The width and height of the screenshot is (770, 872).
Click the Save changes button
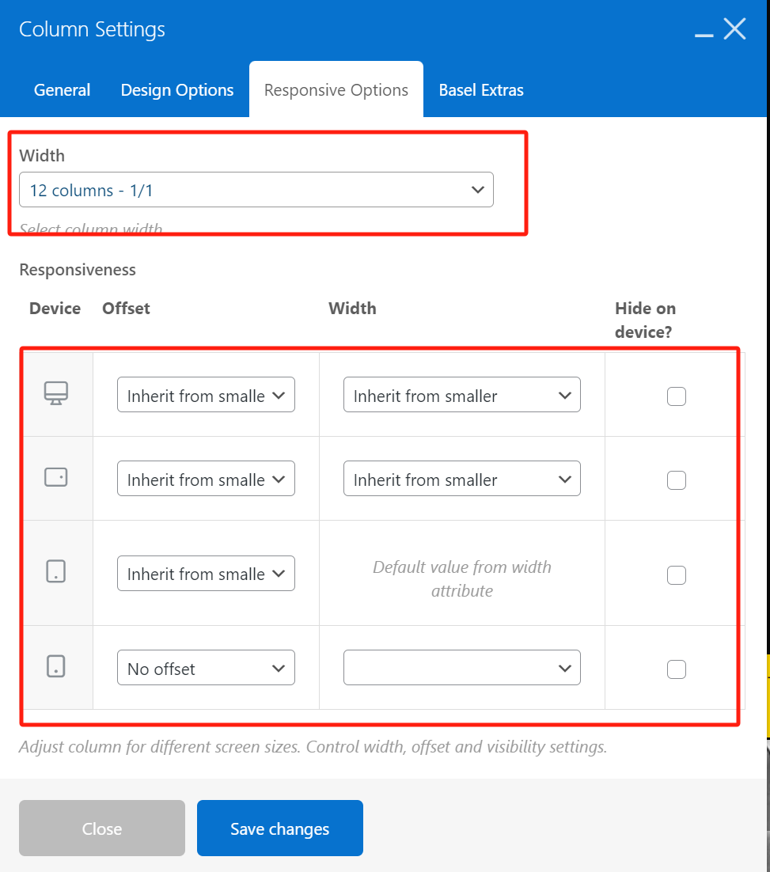coord(279,828)
